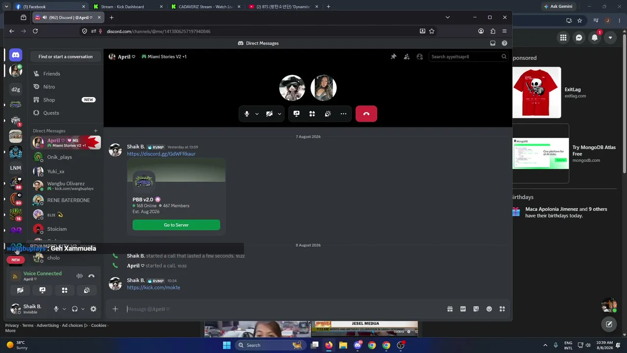Open soundboard in the call controls
Viewport: 627px width, 353px height.
[328, 114]
